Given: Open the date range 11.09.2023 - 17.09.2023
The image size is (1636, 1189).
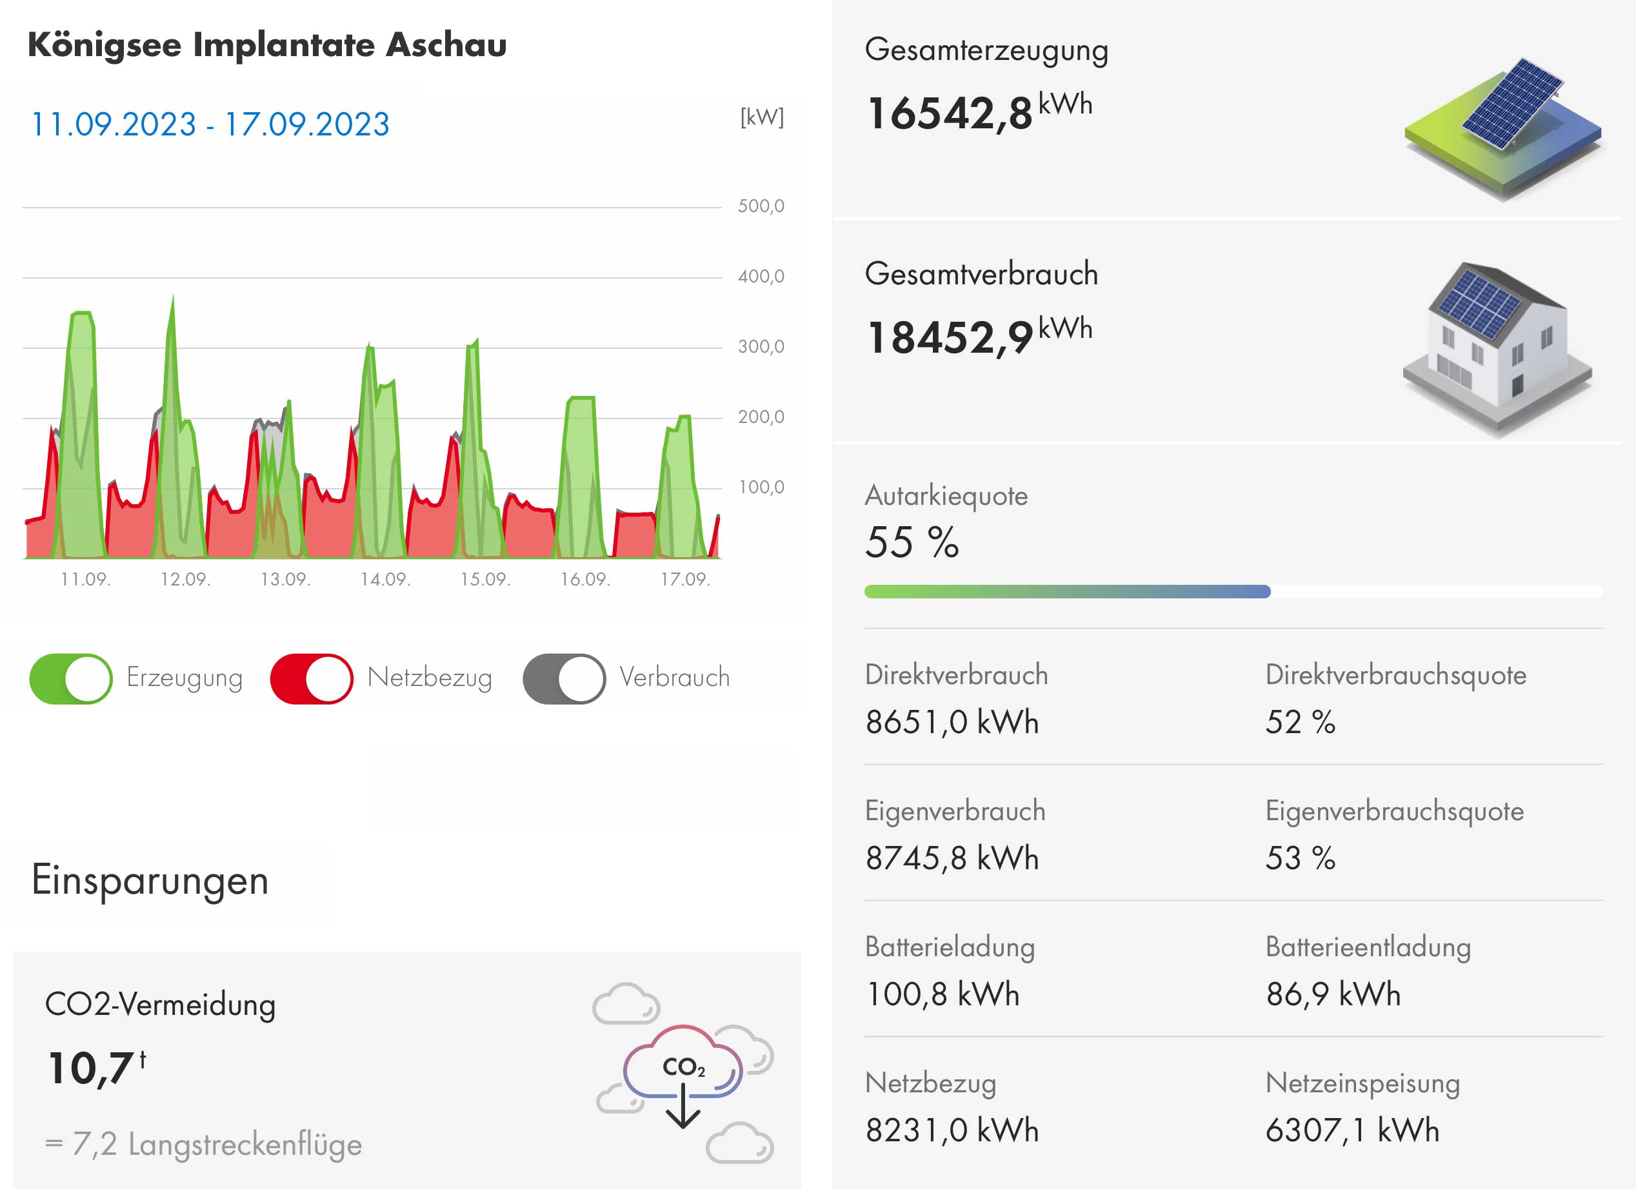Looking at the screenshot, I should [x=210, y=124].
